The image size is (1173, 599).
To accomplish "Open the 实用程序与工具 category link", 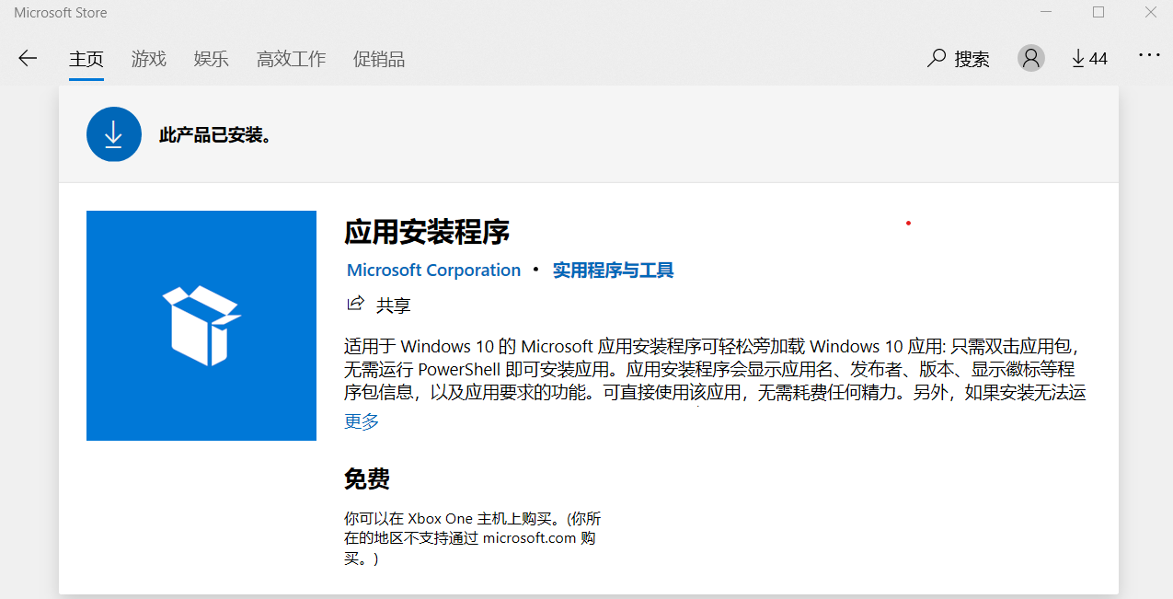I will [612, 270].
